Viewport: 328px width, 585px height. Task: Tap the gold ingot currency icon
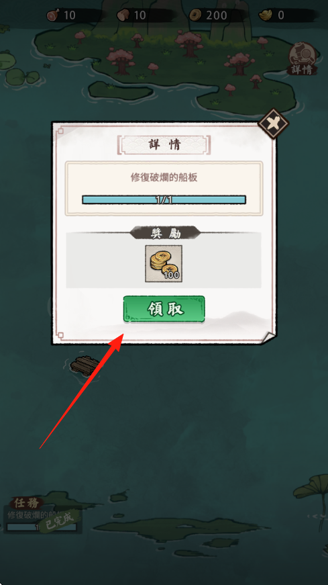pyautogui.click(x=266, y=15)
